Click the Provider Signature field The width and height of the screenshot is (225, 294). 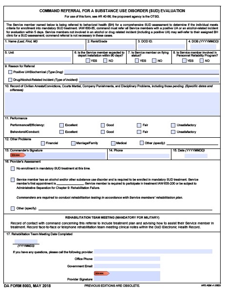[127, 276]
